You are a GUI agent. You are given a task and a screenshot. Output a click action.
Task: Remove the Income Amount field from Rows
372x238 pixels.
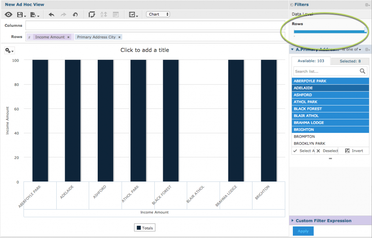69,37
